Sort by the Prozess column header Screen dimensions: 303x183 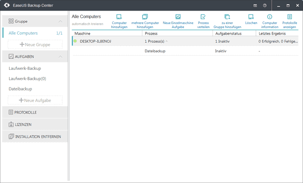coord(177,34)
